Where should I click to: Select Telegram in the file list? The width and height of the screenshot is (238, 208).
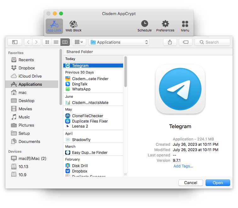pyautogui.click(x=93, y=65)
